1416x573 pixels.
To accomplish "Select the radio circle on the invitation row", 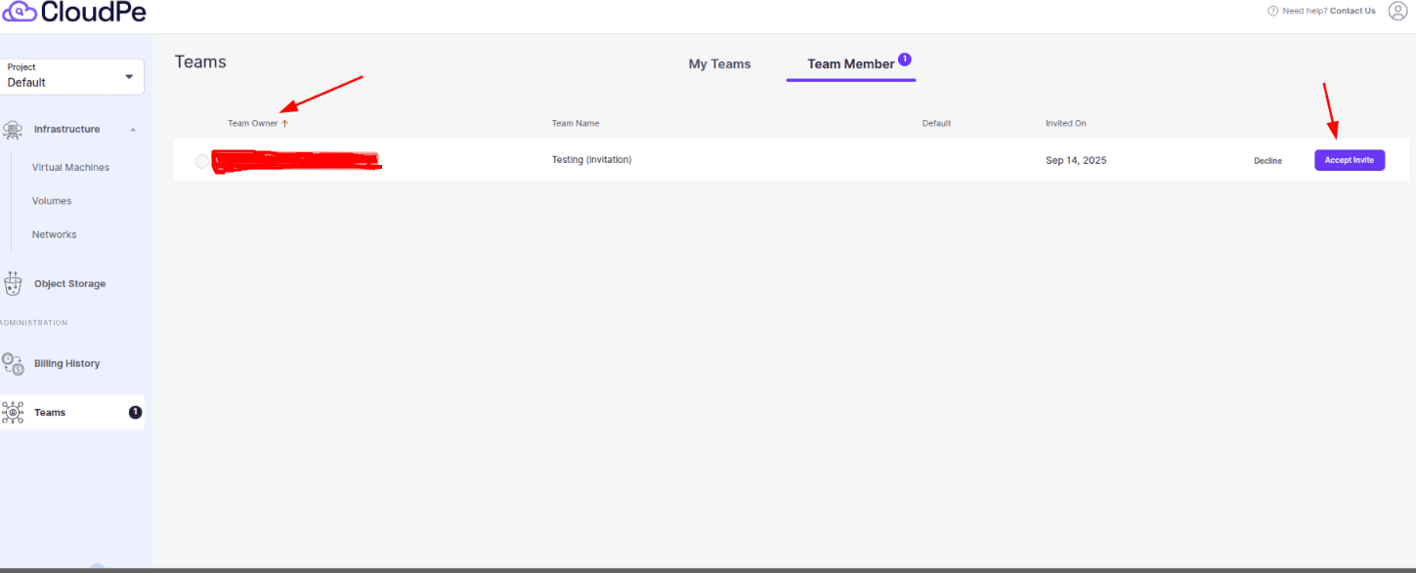I will 202,160.
